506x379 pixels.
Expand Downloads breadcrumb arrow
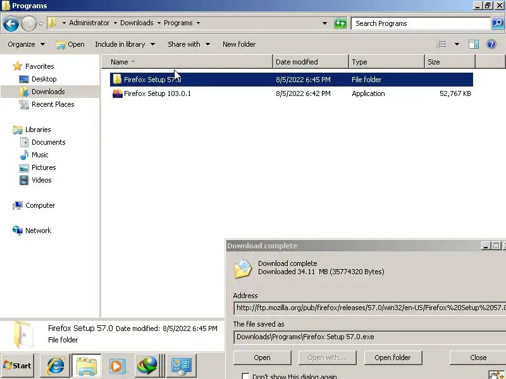(159, 23)
